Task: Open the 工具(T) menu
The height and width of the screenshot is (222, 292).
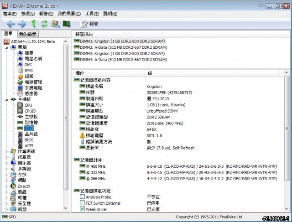Action: (x=92, y=14)
